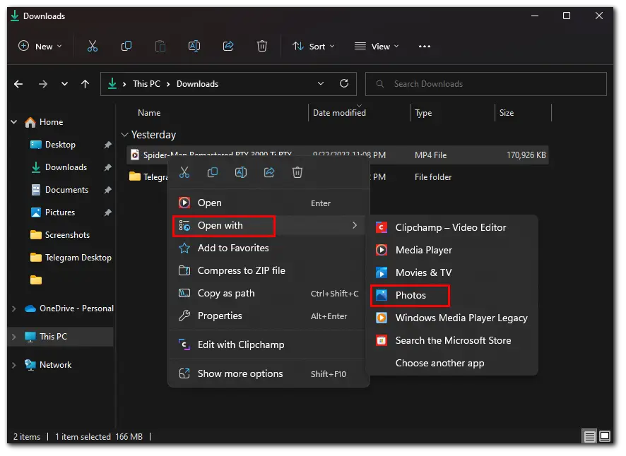Choose Movies & TV in the submenu
This screenshot has width=626, height=456.
(451, 272)
